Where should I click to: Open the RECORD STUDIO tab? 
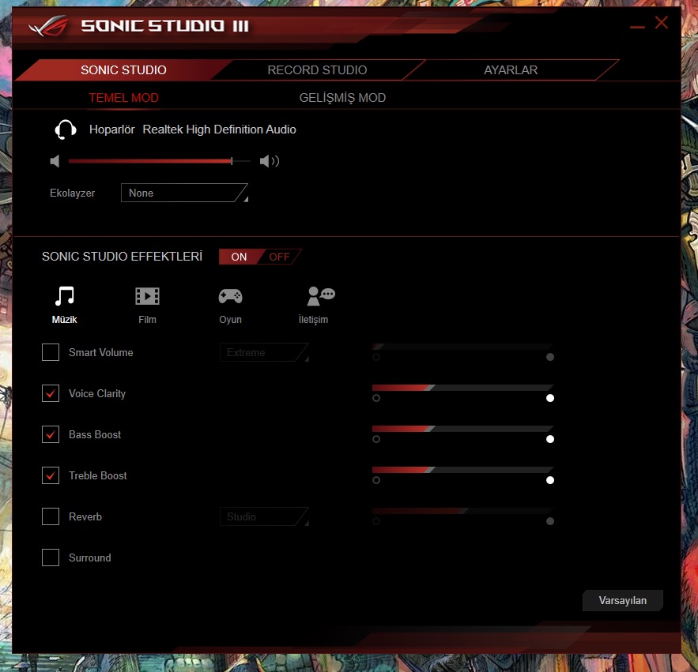tap(317, 69)
